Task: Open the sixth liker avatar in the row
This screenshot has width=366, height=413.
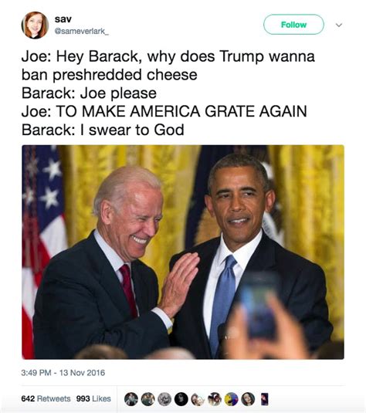Action: [x=215, y=399]
